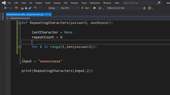The height and width of the screenshot is (95, 170).
Task: Click the grayed navigate forward arrow
Action: [x=11, y=8]
